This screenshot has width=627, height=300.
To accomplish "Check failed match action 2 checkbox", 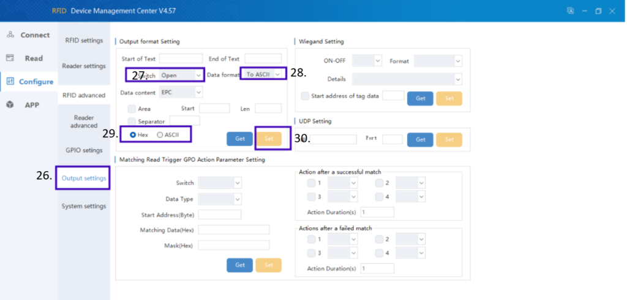I will 379,240.
